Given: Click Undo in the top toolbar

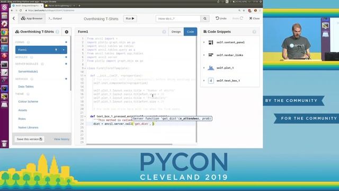Looking at the screenshot, I should click(221, 19).
